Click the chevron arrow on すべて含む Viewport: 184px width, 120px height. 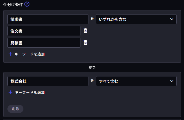pyautogui.click(x=172, y=81)
